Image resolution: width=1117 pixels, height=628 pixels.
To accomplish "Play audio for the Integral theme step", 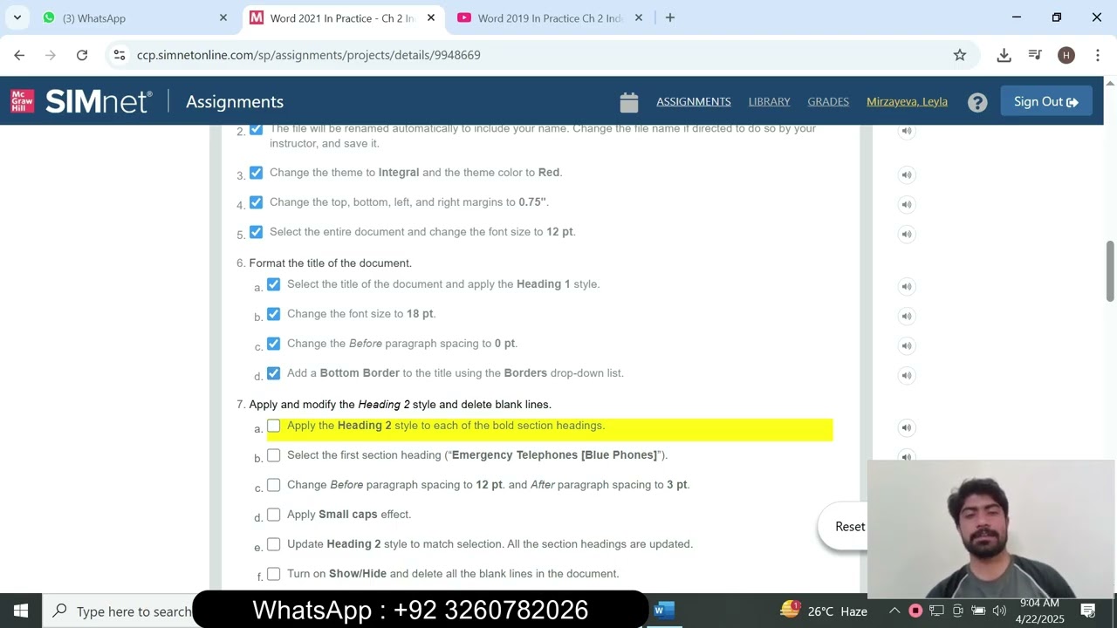I will pos(907,174).
